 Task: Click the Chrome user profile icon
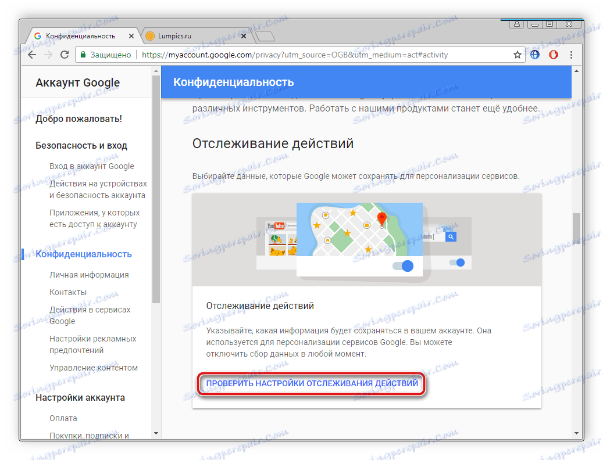[517, 24]
